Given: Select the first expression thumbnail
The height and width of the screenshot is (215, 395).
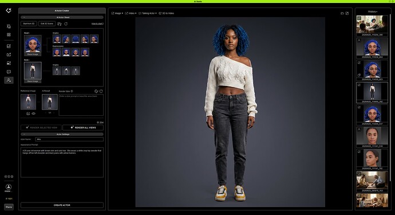Looking at the screenshot, I should [57, 52].
